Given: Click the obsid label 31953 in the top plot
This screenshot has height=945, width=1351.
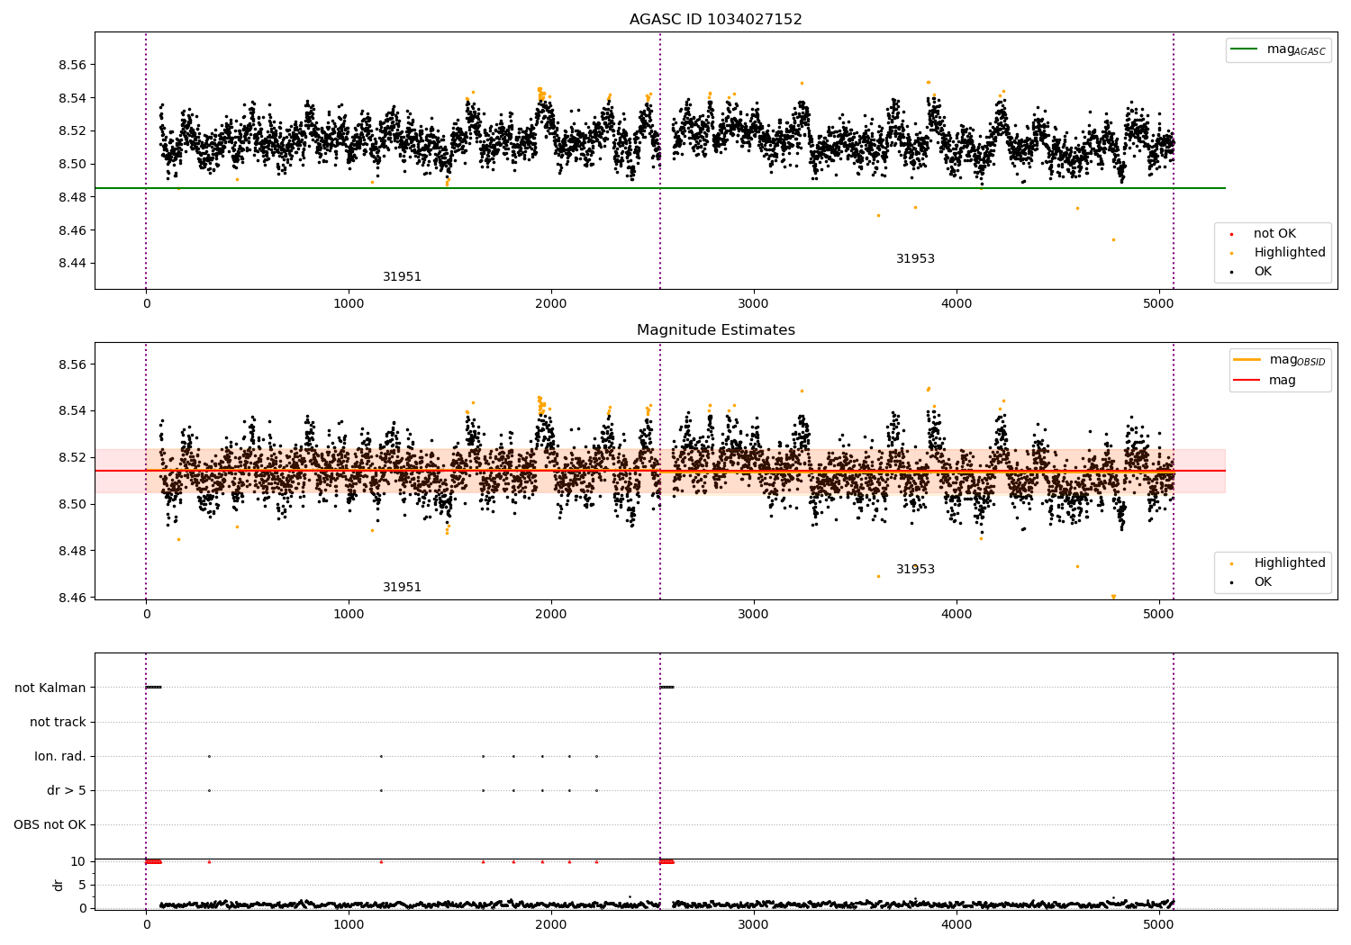Looking at the screenshot, I should 915,259.
